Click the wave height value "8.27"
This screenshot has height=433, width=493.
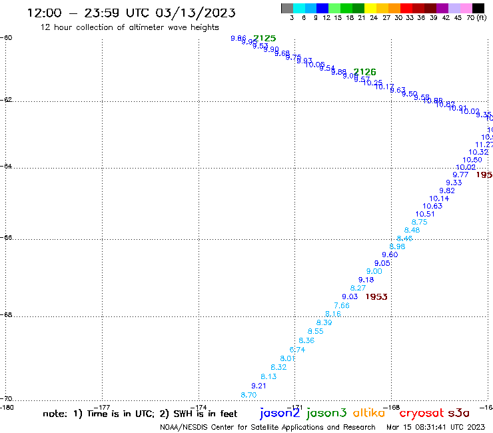click(x=358, y=288)
